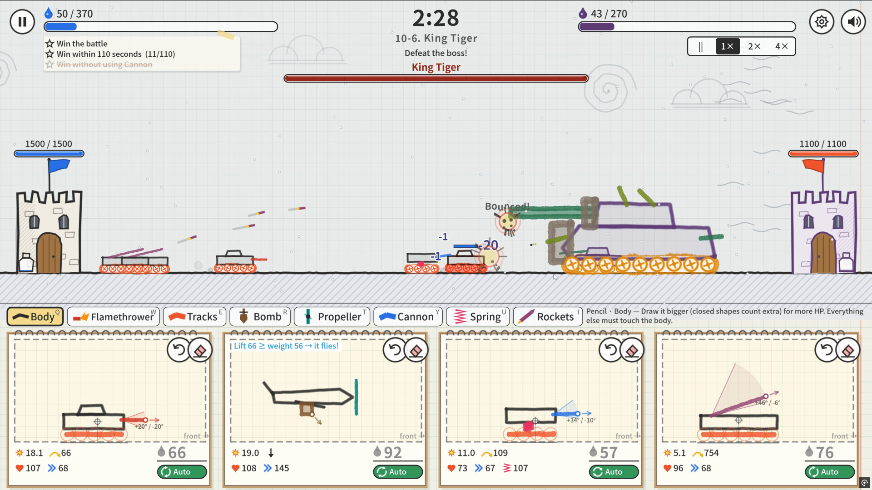Choose the Flamethrower part tool
The height and width of the screenshot is (490, 872).
(x=114, y=317)
